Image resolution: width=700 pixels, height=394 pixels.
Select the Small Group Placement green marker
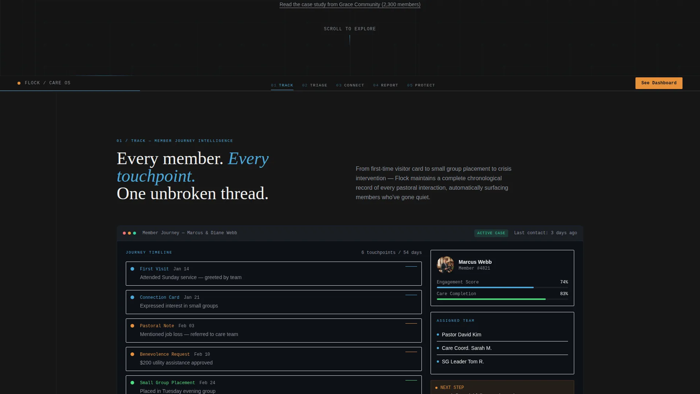coord(132,383)
